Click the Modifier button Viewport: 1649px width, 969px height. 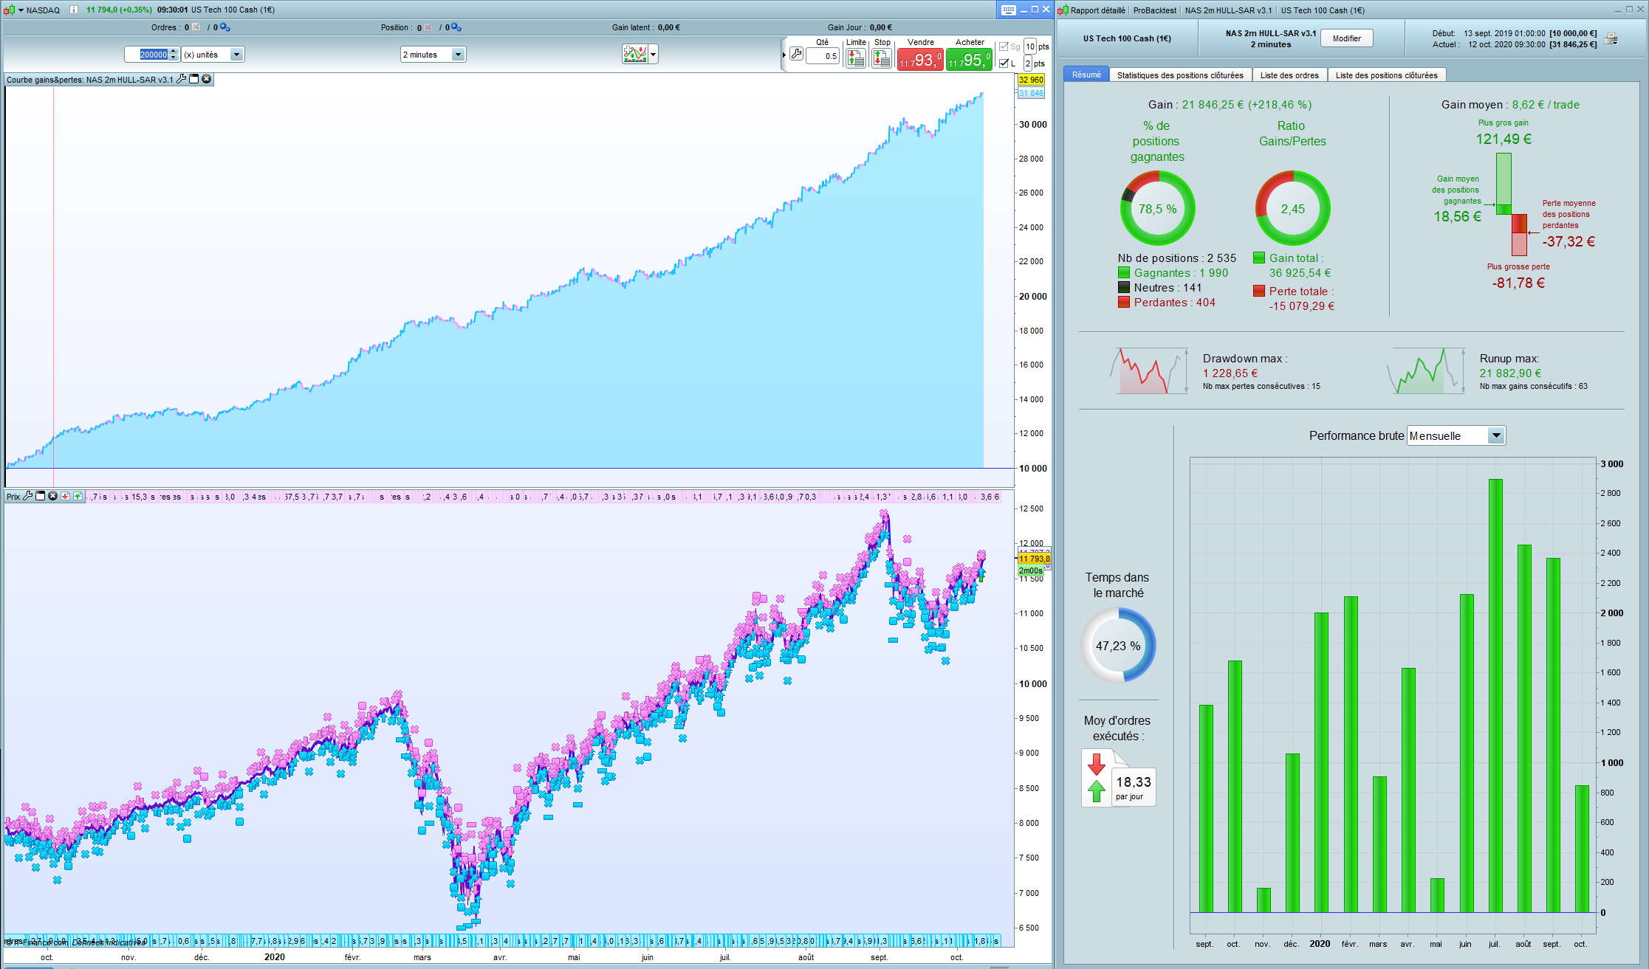1346,38
